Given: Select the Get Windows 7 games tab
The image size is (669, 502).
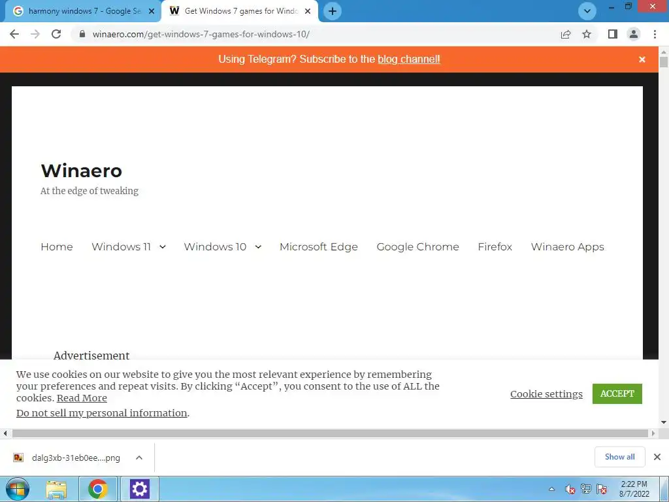Looking at the screenshot, I should [240, 12].
